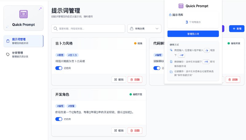The image size is (246, 140).
Task: Click the blue 管理提示词 button
Action: [193, 34]
